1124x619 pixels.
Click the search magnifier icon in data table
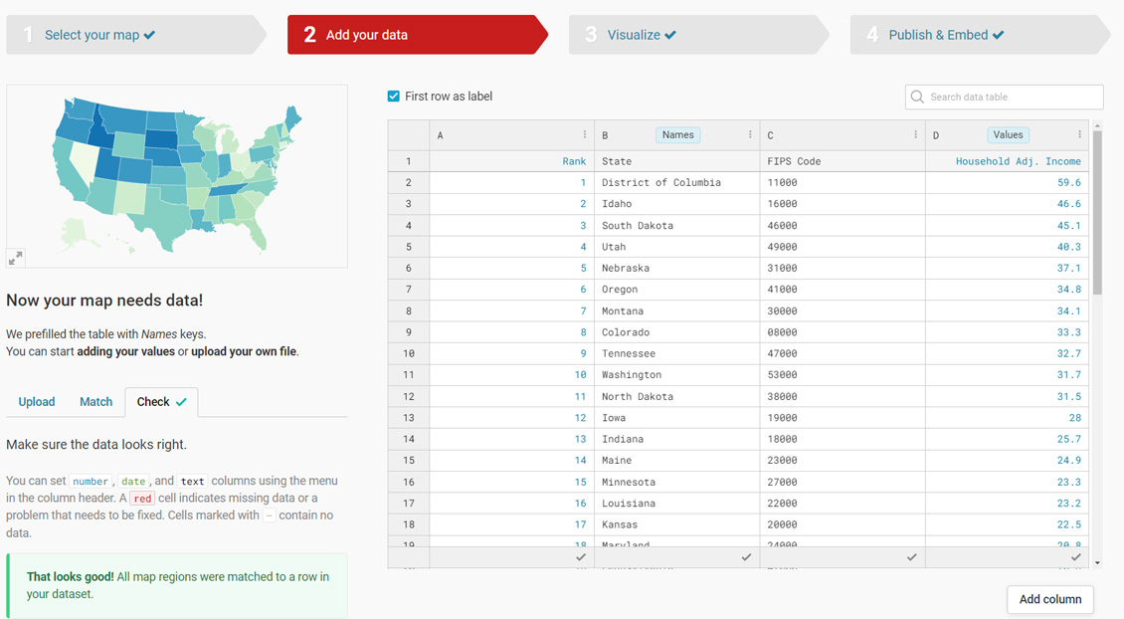[917, 97]
